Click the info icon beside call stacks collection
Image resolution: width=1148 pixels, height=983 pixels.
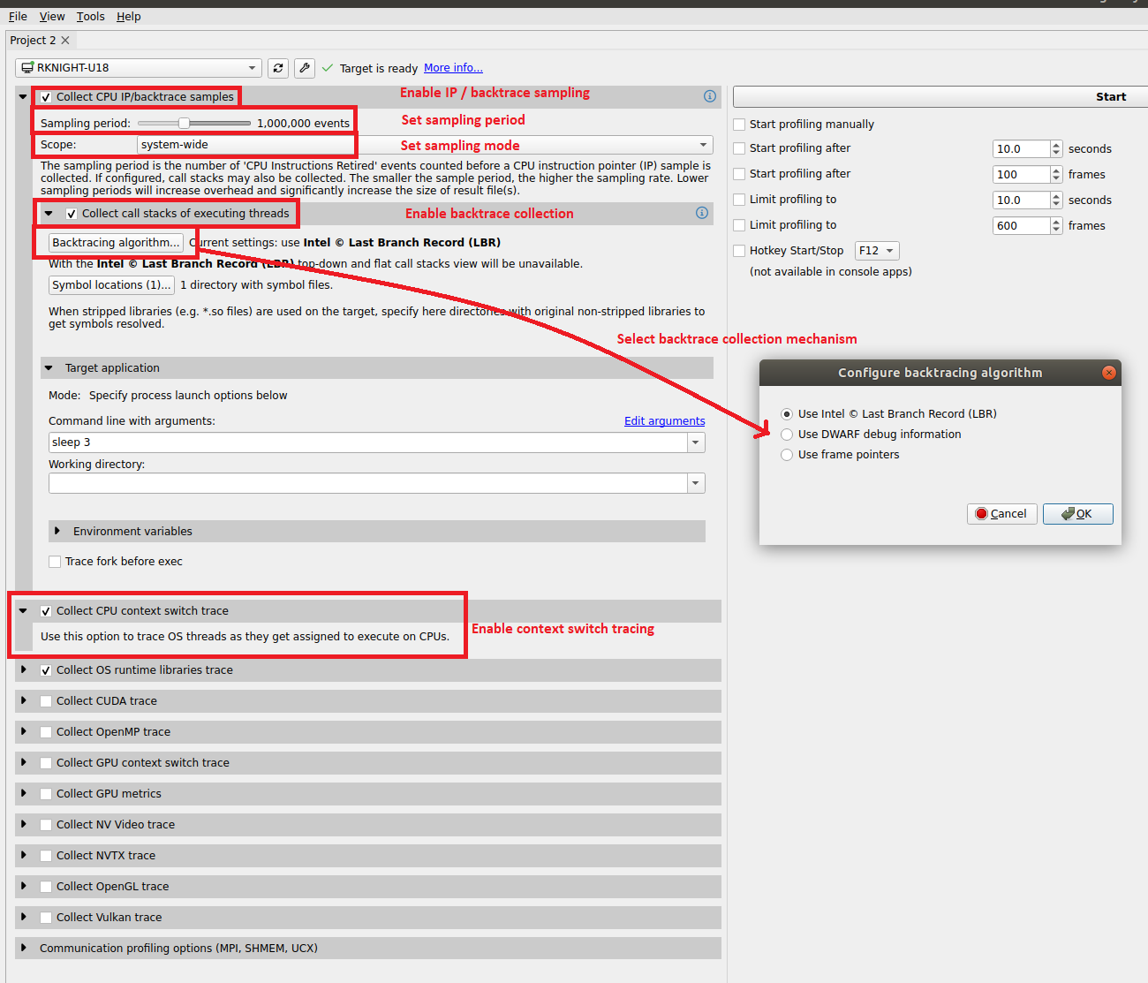[x=701, y=213]
